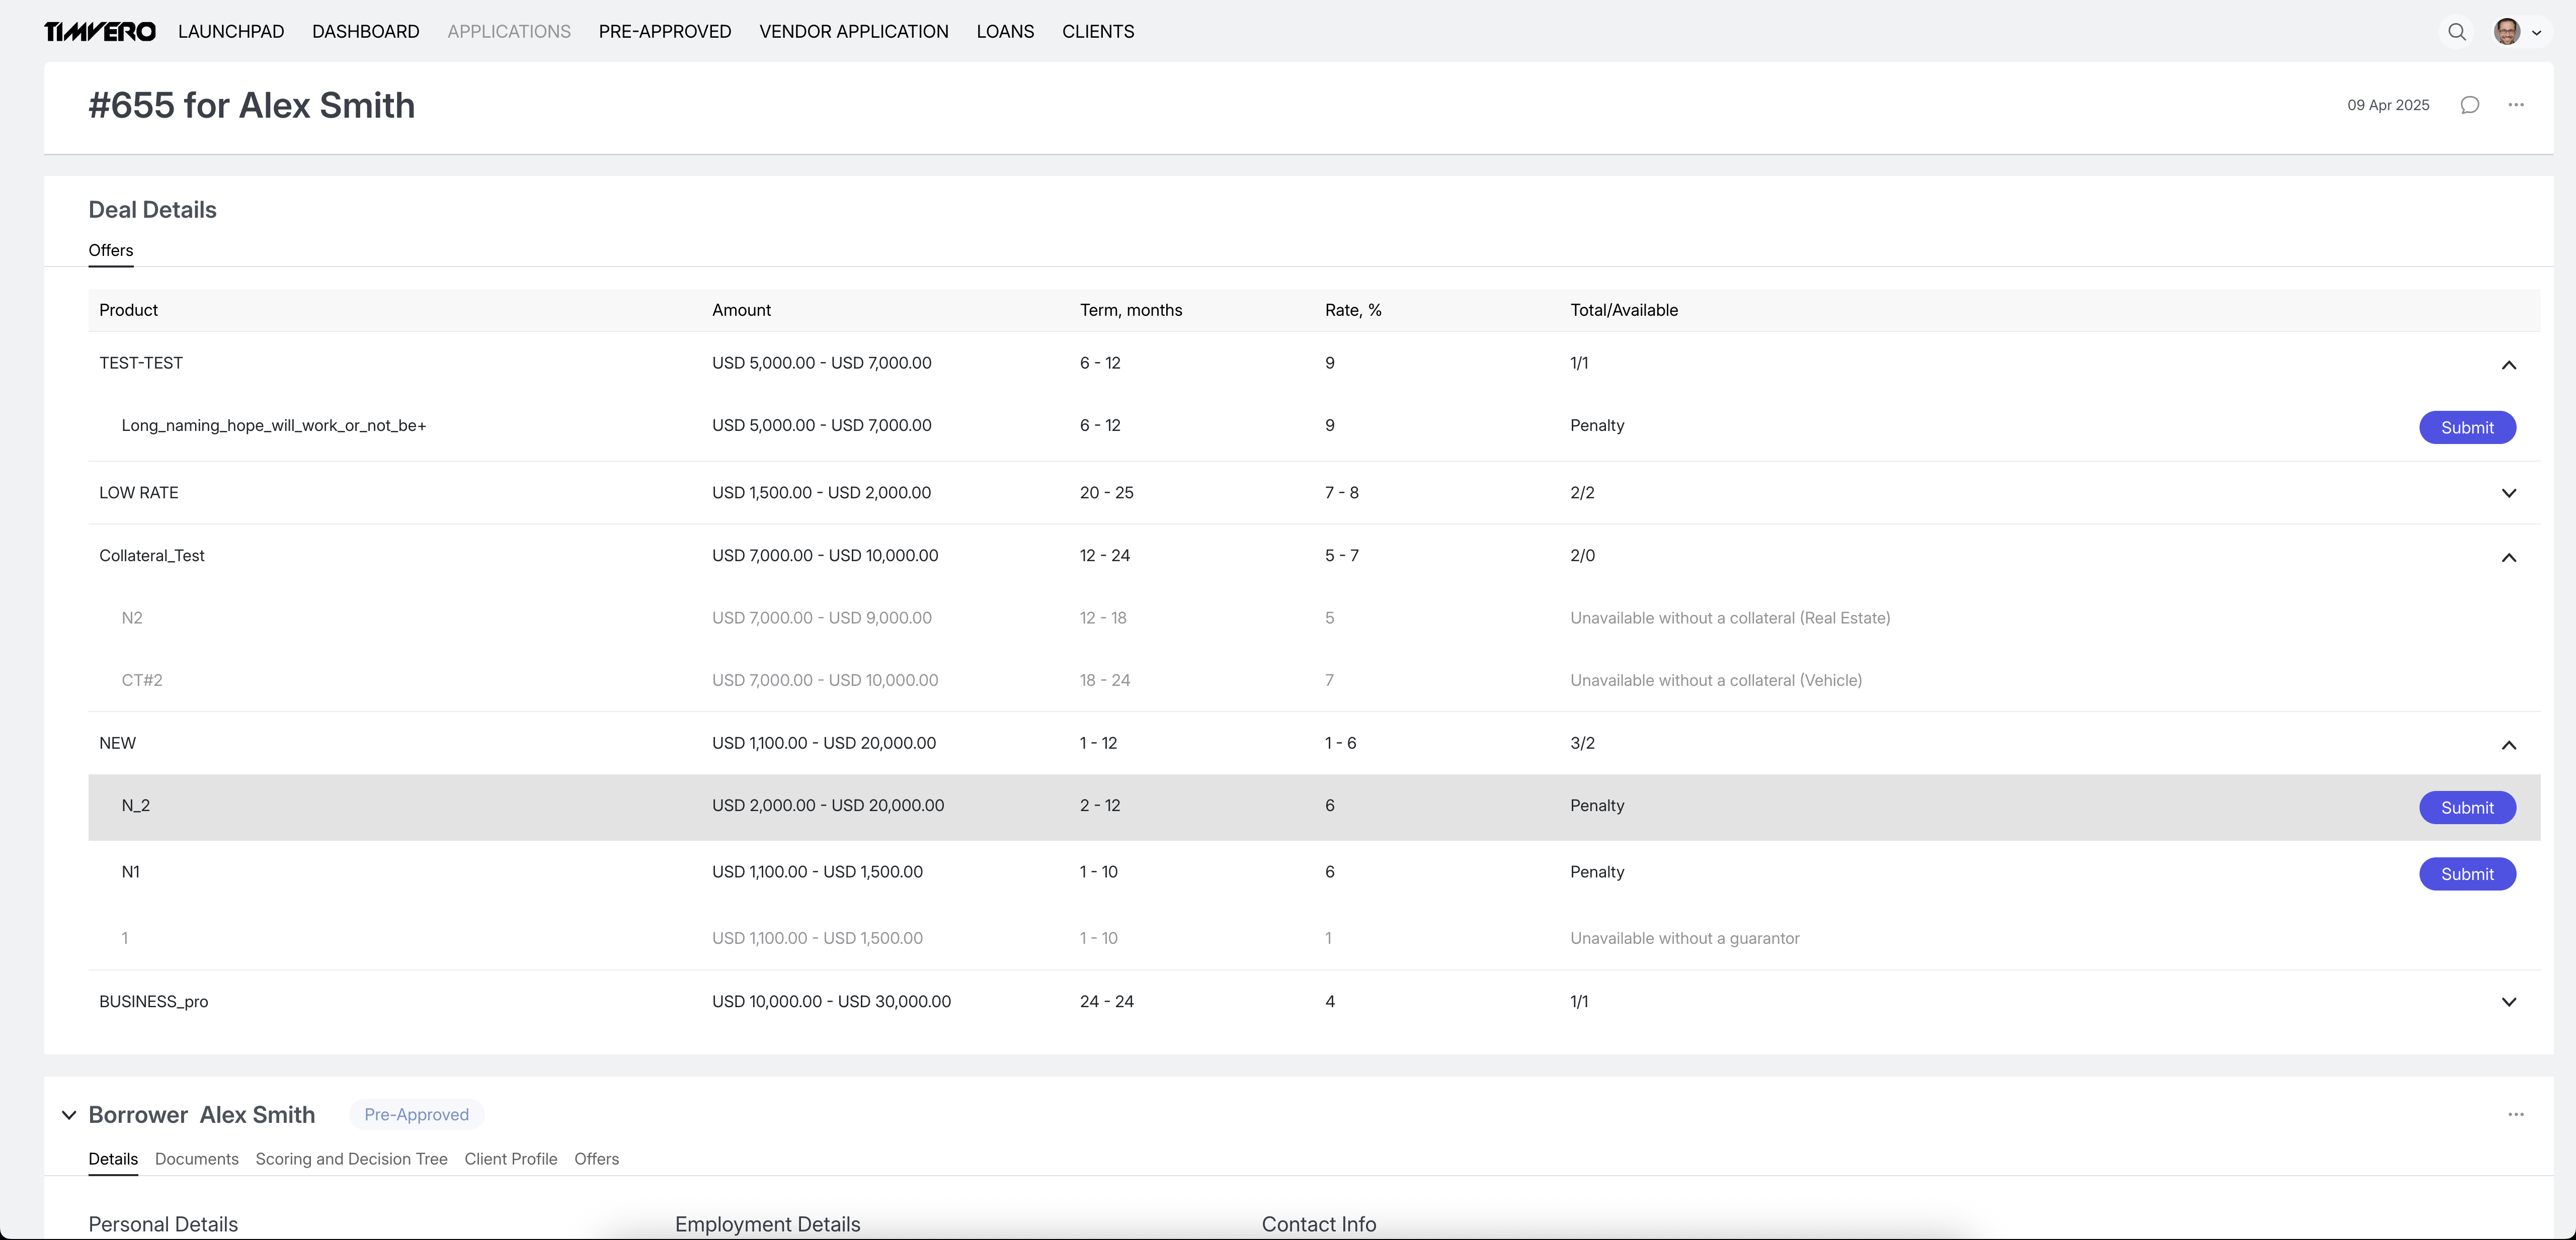The image size is (2576, 1240).
Task: Open the Client Profile tab
Action: click(510, 1159)
